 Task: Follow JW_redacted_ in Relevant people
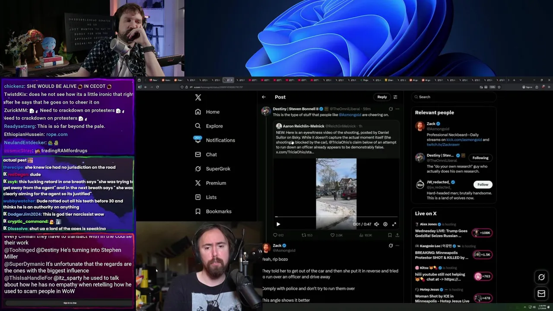click(483, 185)
